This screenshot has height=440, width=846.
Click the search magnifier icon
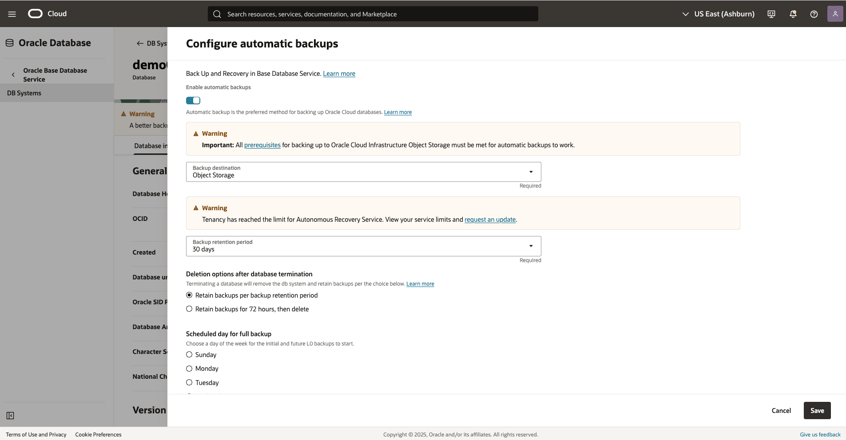(217, 14)
